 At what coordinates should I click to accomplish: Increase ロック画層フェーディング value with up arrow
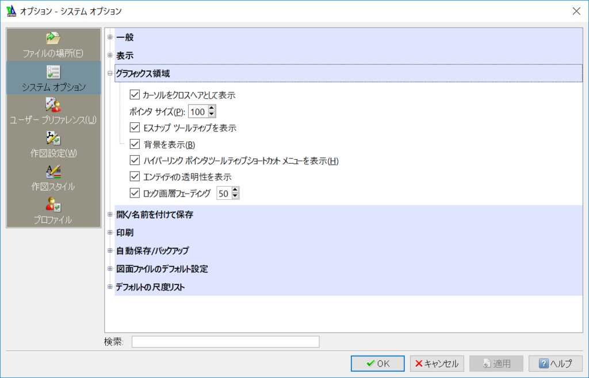pos(235,190)
